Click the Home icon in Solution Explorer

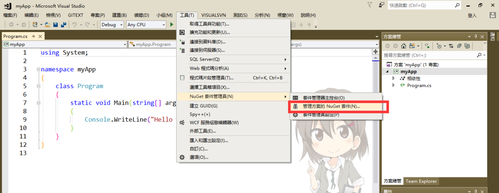(x=404, y=46)
